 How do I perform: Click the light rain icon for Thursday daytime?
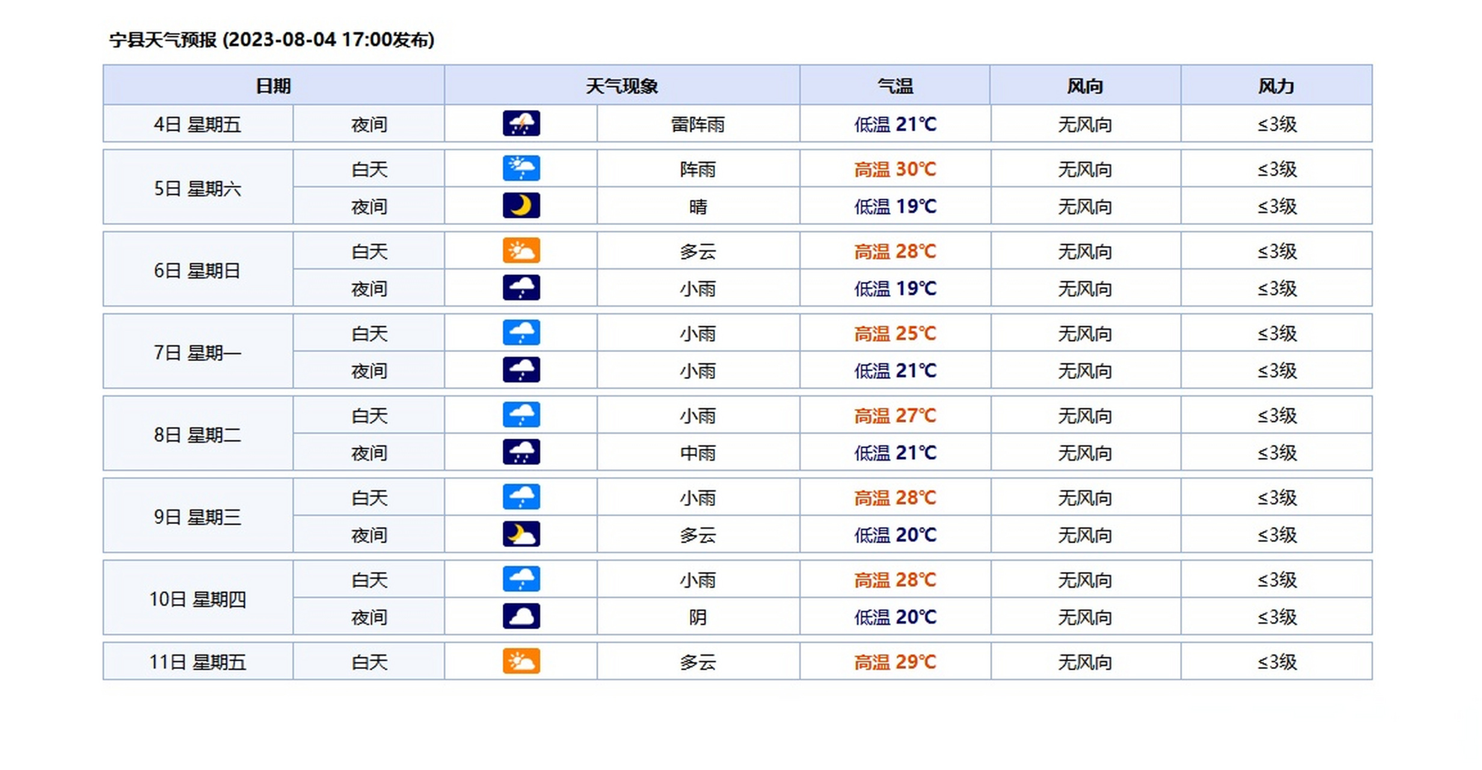pos(521,579)
